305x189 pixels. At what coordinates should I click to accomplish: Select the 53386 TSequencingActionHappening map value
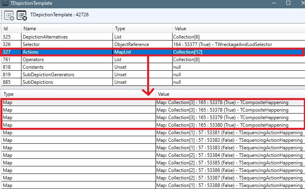point(230,170)
